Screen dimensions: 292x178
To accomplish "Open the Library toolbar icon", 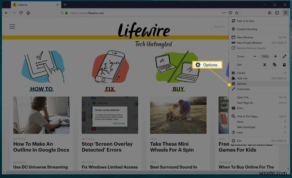I will (x=270, y=13).
